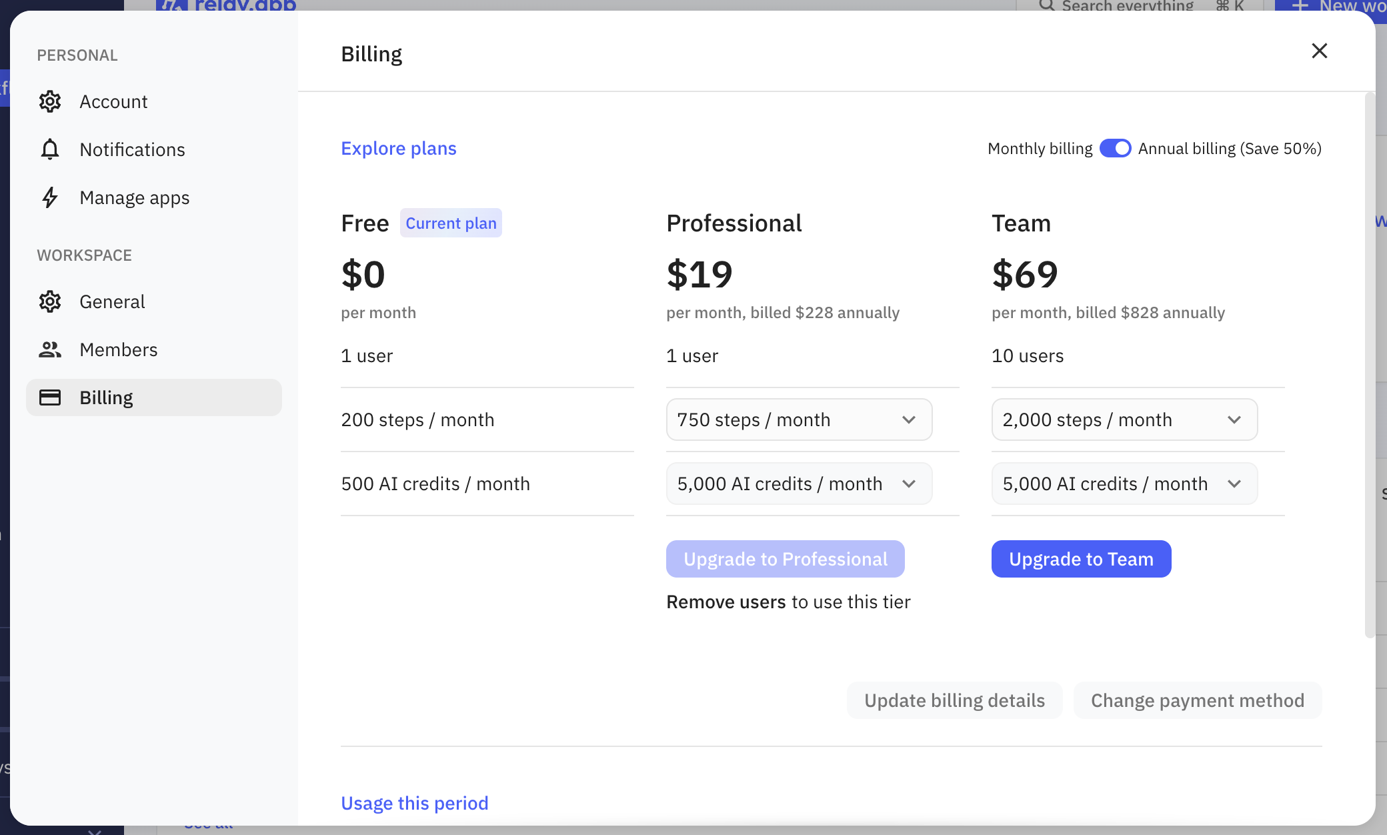Click the Account gear icon
Screen dimensions: 1387x835
point(50,101)
